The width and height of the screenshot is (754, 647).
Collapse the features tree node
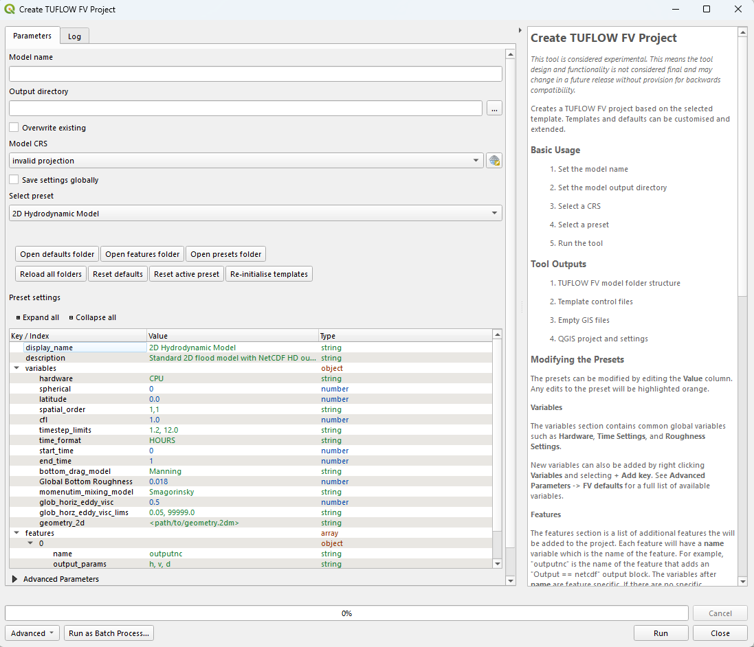click(16, 533)
